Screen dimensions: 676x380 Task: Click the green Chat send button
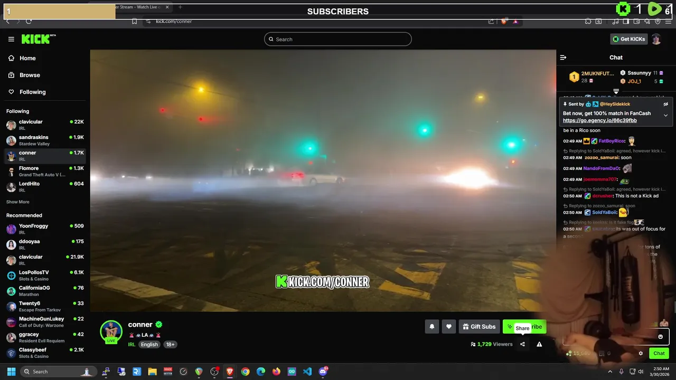click(x=659, y=354)
